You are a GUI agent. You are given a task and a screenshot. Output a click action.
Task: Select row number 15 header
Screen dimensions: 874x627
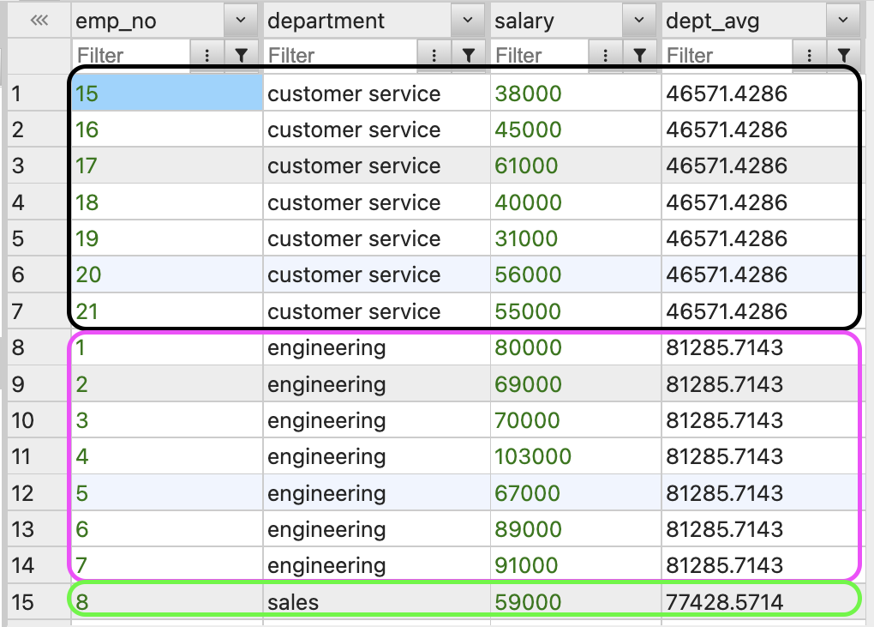39,602
